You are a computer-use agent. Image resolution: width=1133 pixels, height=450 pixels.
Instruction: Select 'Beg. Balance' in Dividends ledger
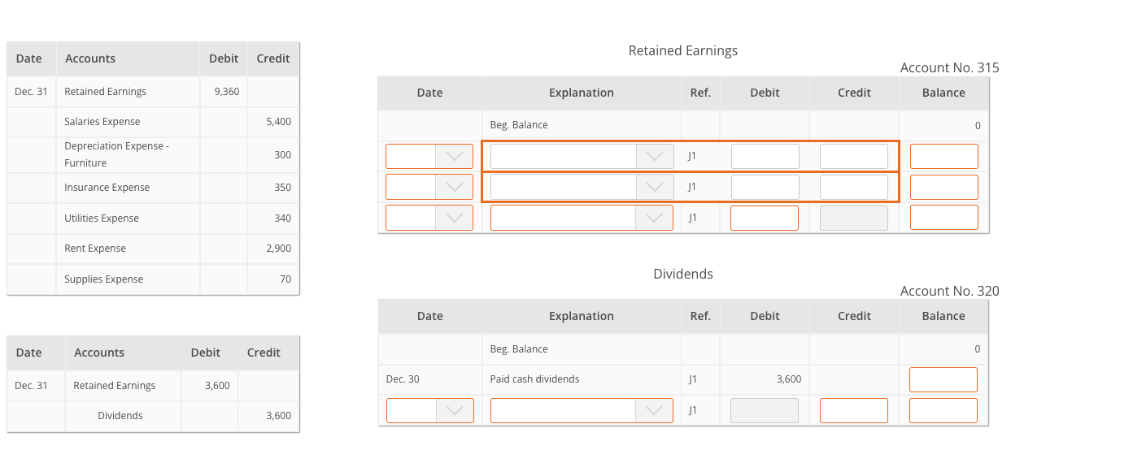[x=519, y=348]
